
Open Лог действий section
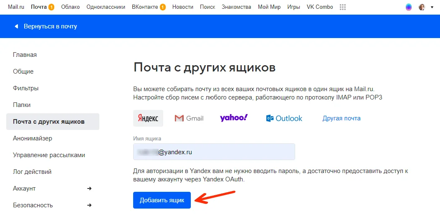click(32, 172)
